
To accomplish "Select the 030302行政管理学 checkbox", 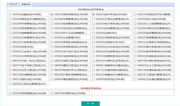I will 10,38.
